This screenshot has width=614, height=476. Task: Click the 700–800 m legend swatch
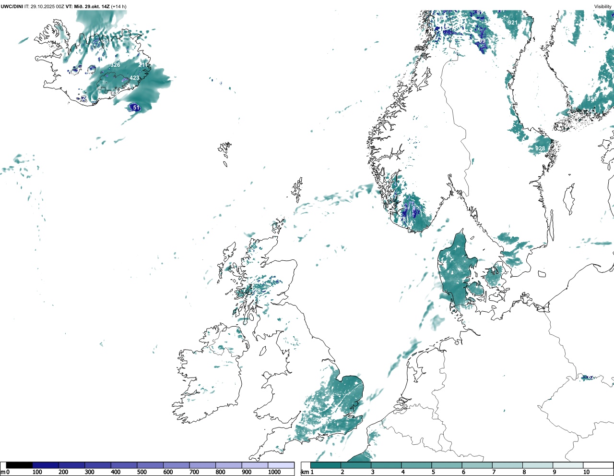pos(202,465)
